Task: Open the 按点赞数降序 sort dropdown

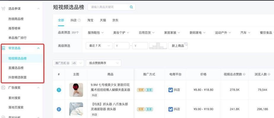Action: 103,63
